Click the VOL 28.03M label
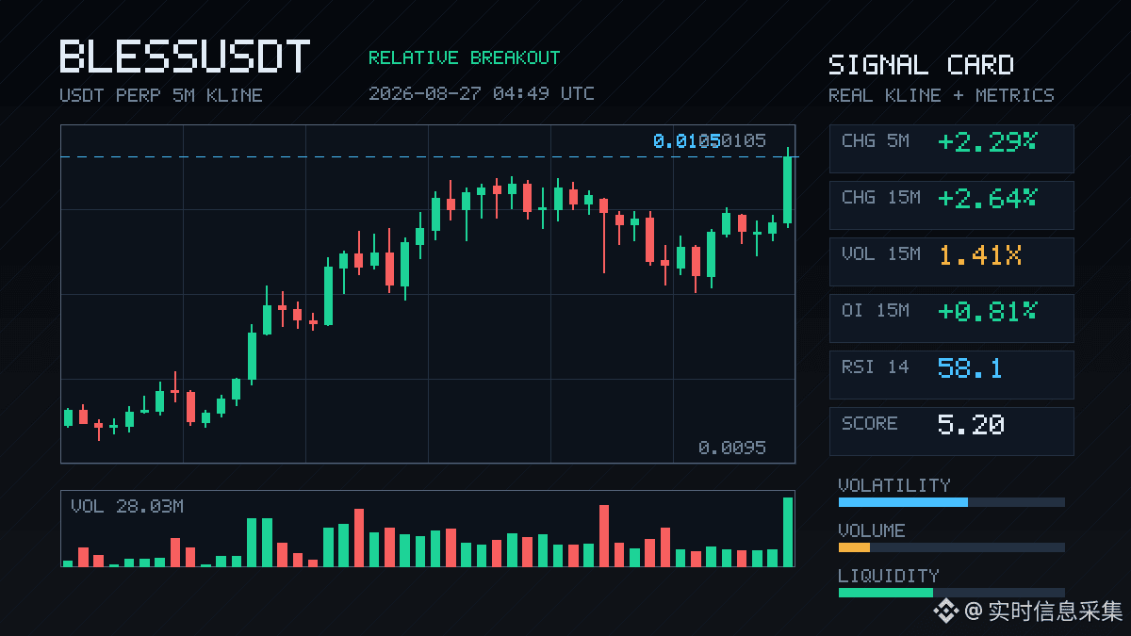The width and height of the screenshot is (1131, 636). [127, 506]
